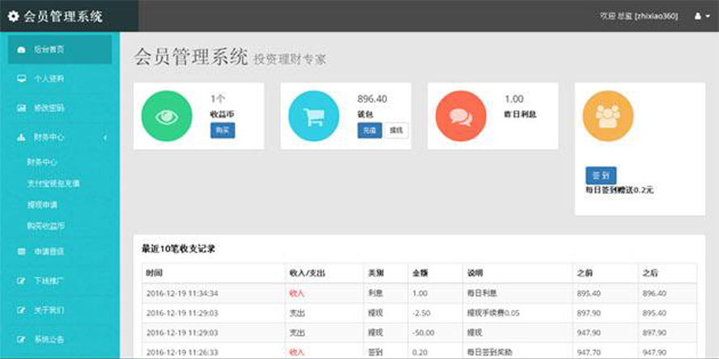Click the edit icon for 下线推广
This screenshot has width=719, height=359.
[x=21, y=281]
